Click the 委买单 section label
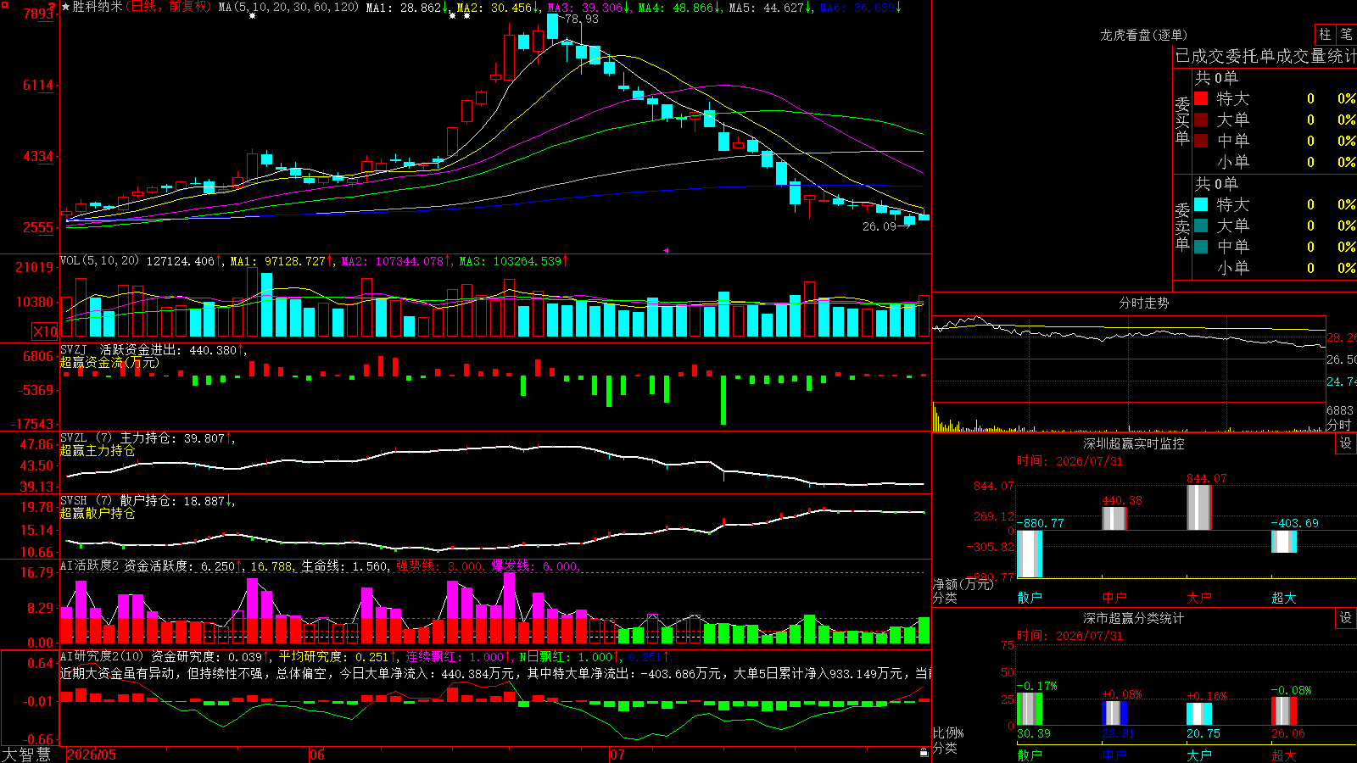This screenshot has width=1357, height=763. pos(1182,121)
